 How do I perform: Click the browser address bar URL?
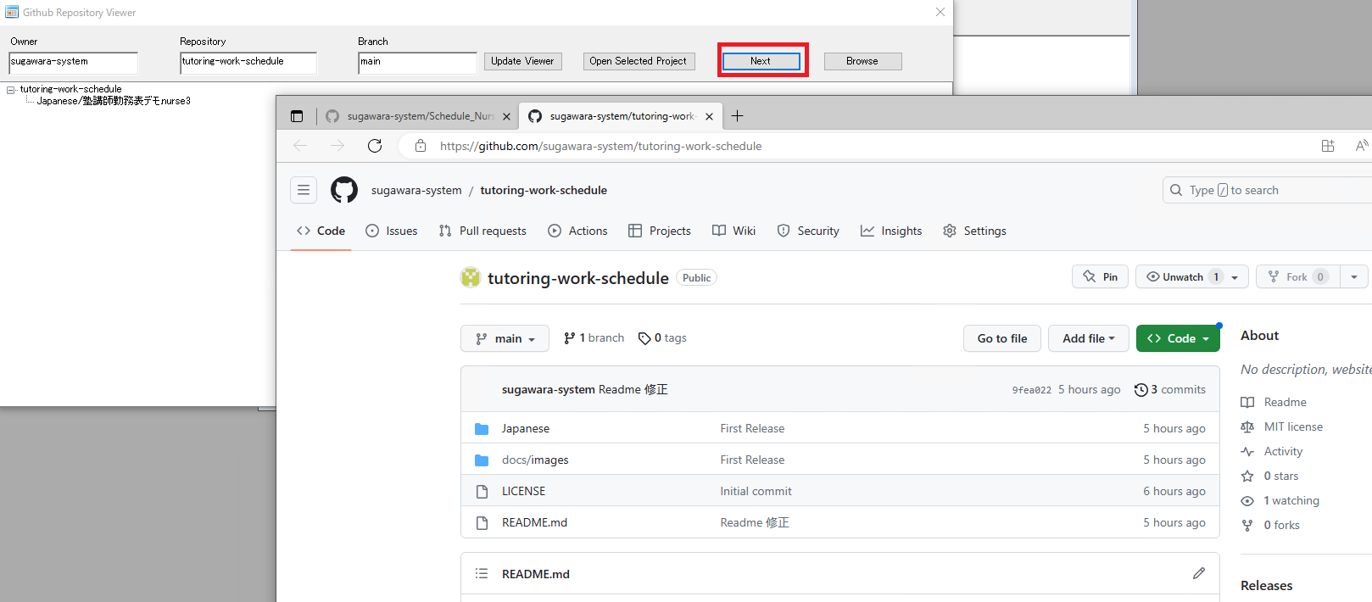pyautogui.click(x=600, y=146)
